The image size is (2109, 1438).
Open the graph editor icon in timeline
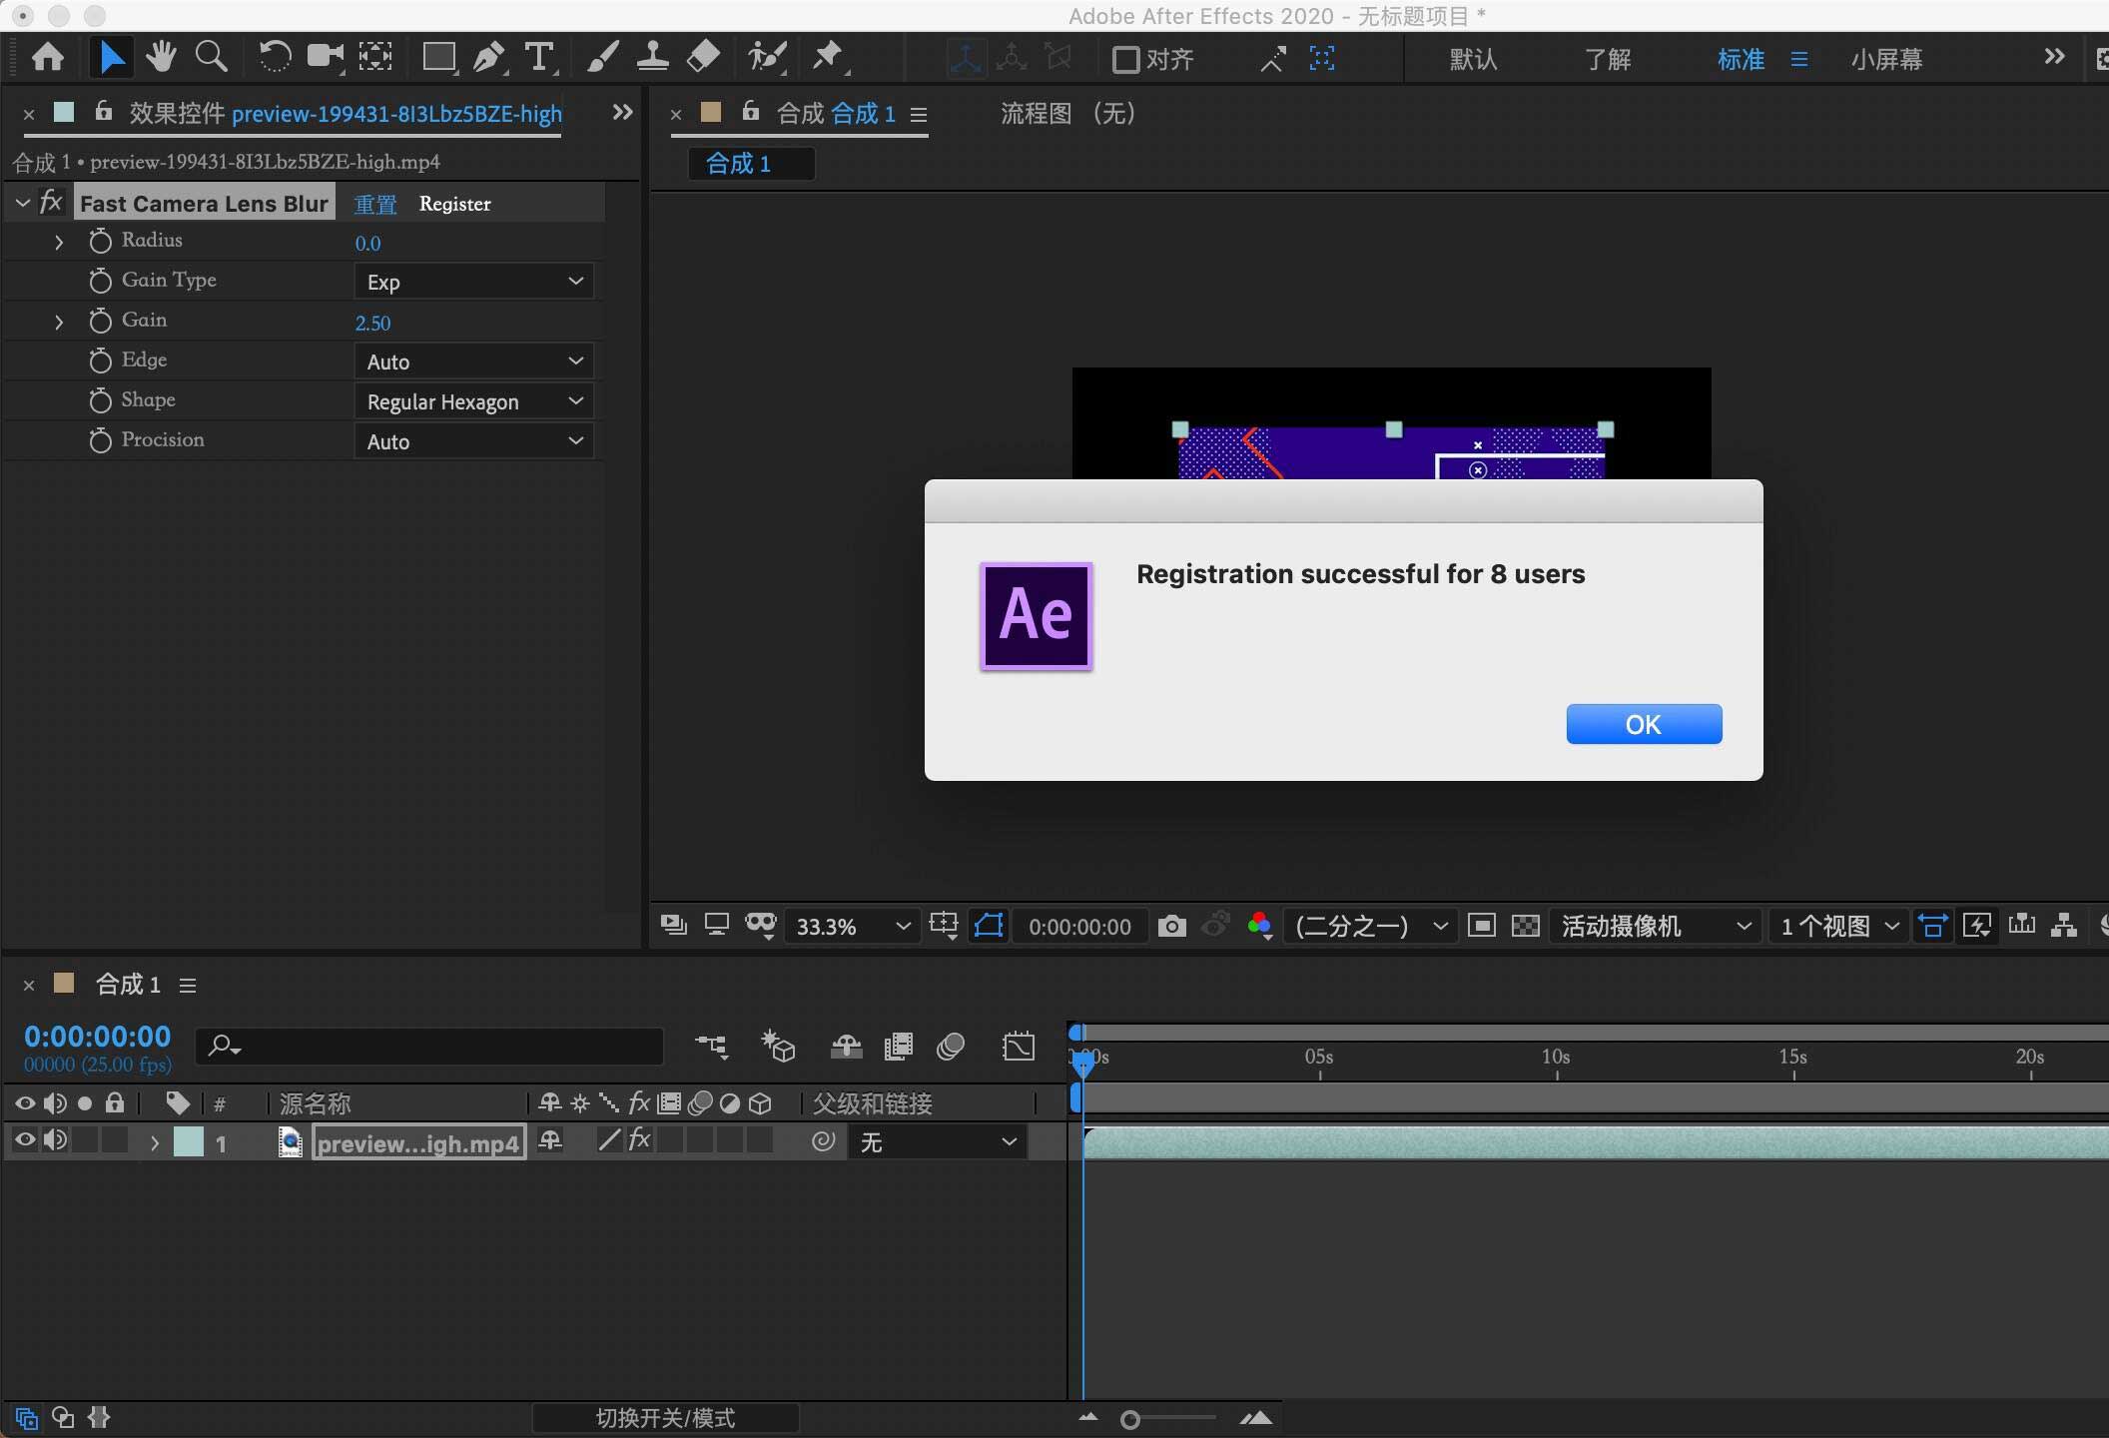pos(1019,1046)
